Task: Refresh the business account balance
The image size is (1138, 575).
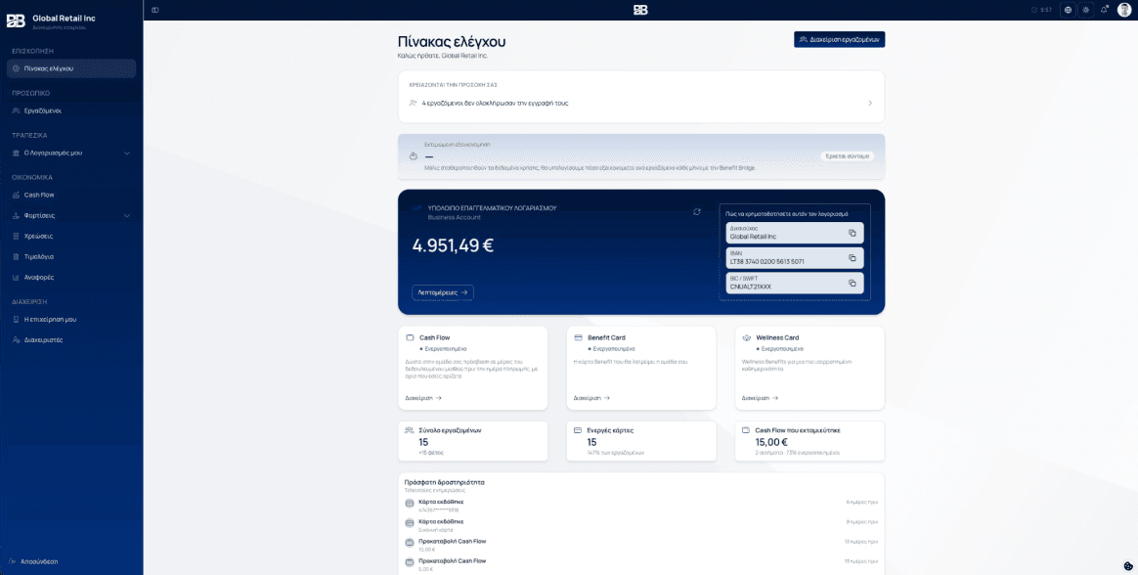Action: pyautogui.click(x=697, y=211)
